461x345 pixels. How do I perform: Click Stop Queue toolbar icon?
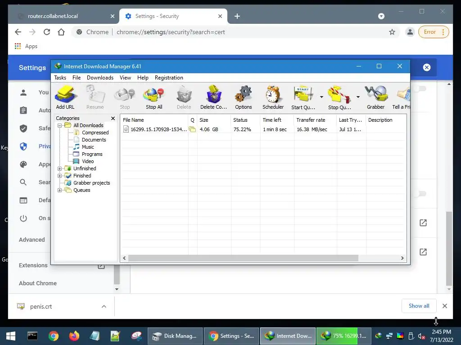click(339, 97)
